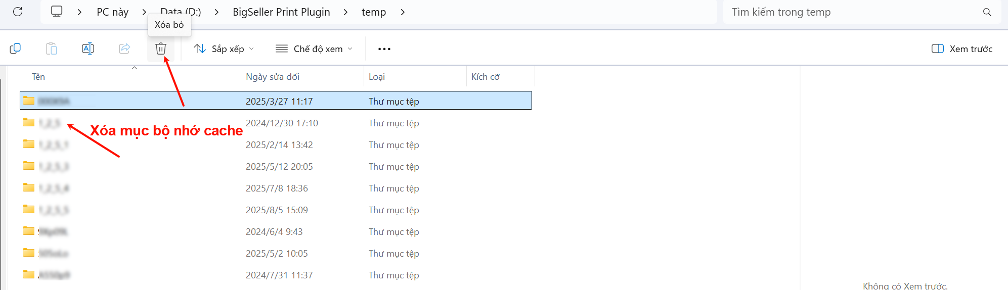Expand the chevron after temp in breadcrumb
Viewport: 1008px width, 290px height.
[403, 12]
